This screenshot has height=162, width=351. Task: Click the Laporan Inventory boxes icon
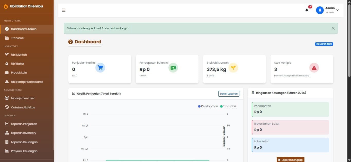pyautogui.click(x=7, y=133)
